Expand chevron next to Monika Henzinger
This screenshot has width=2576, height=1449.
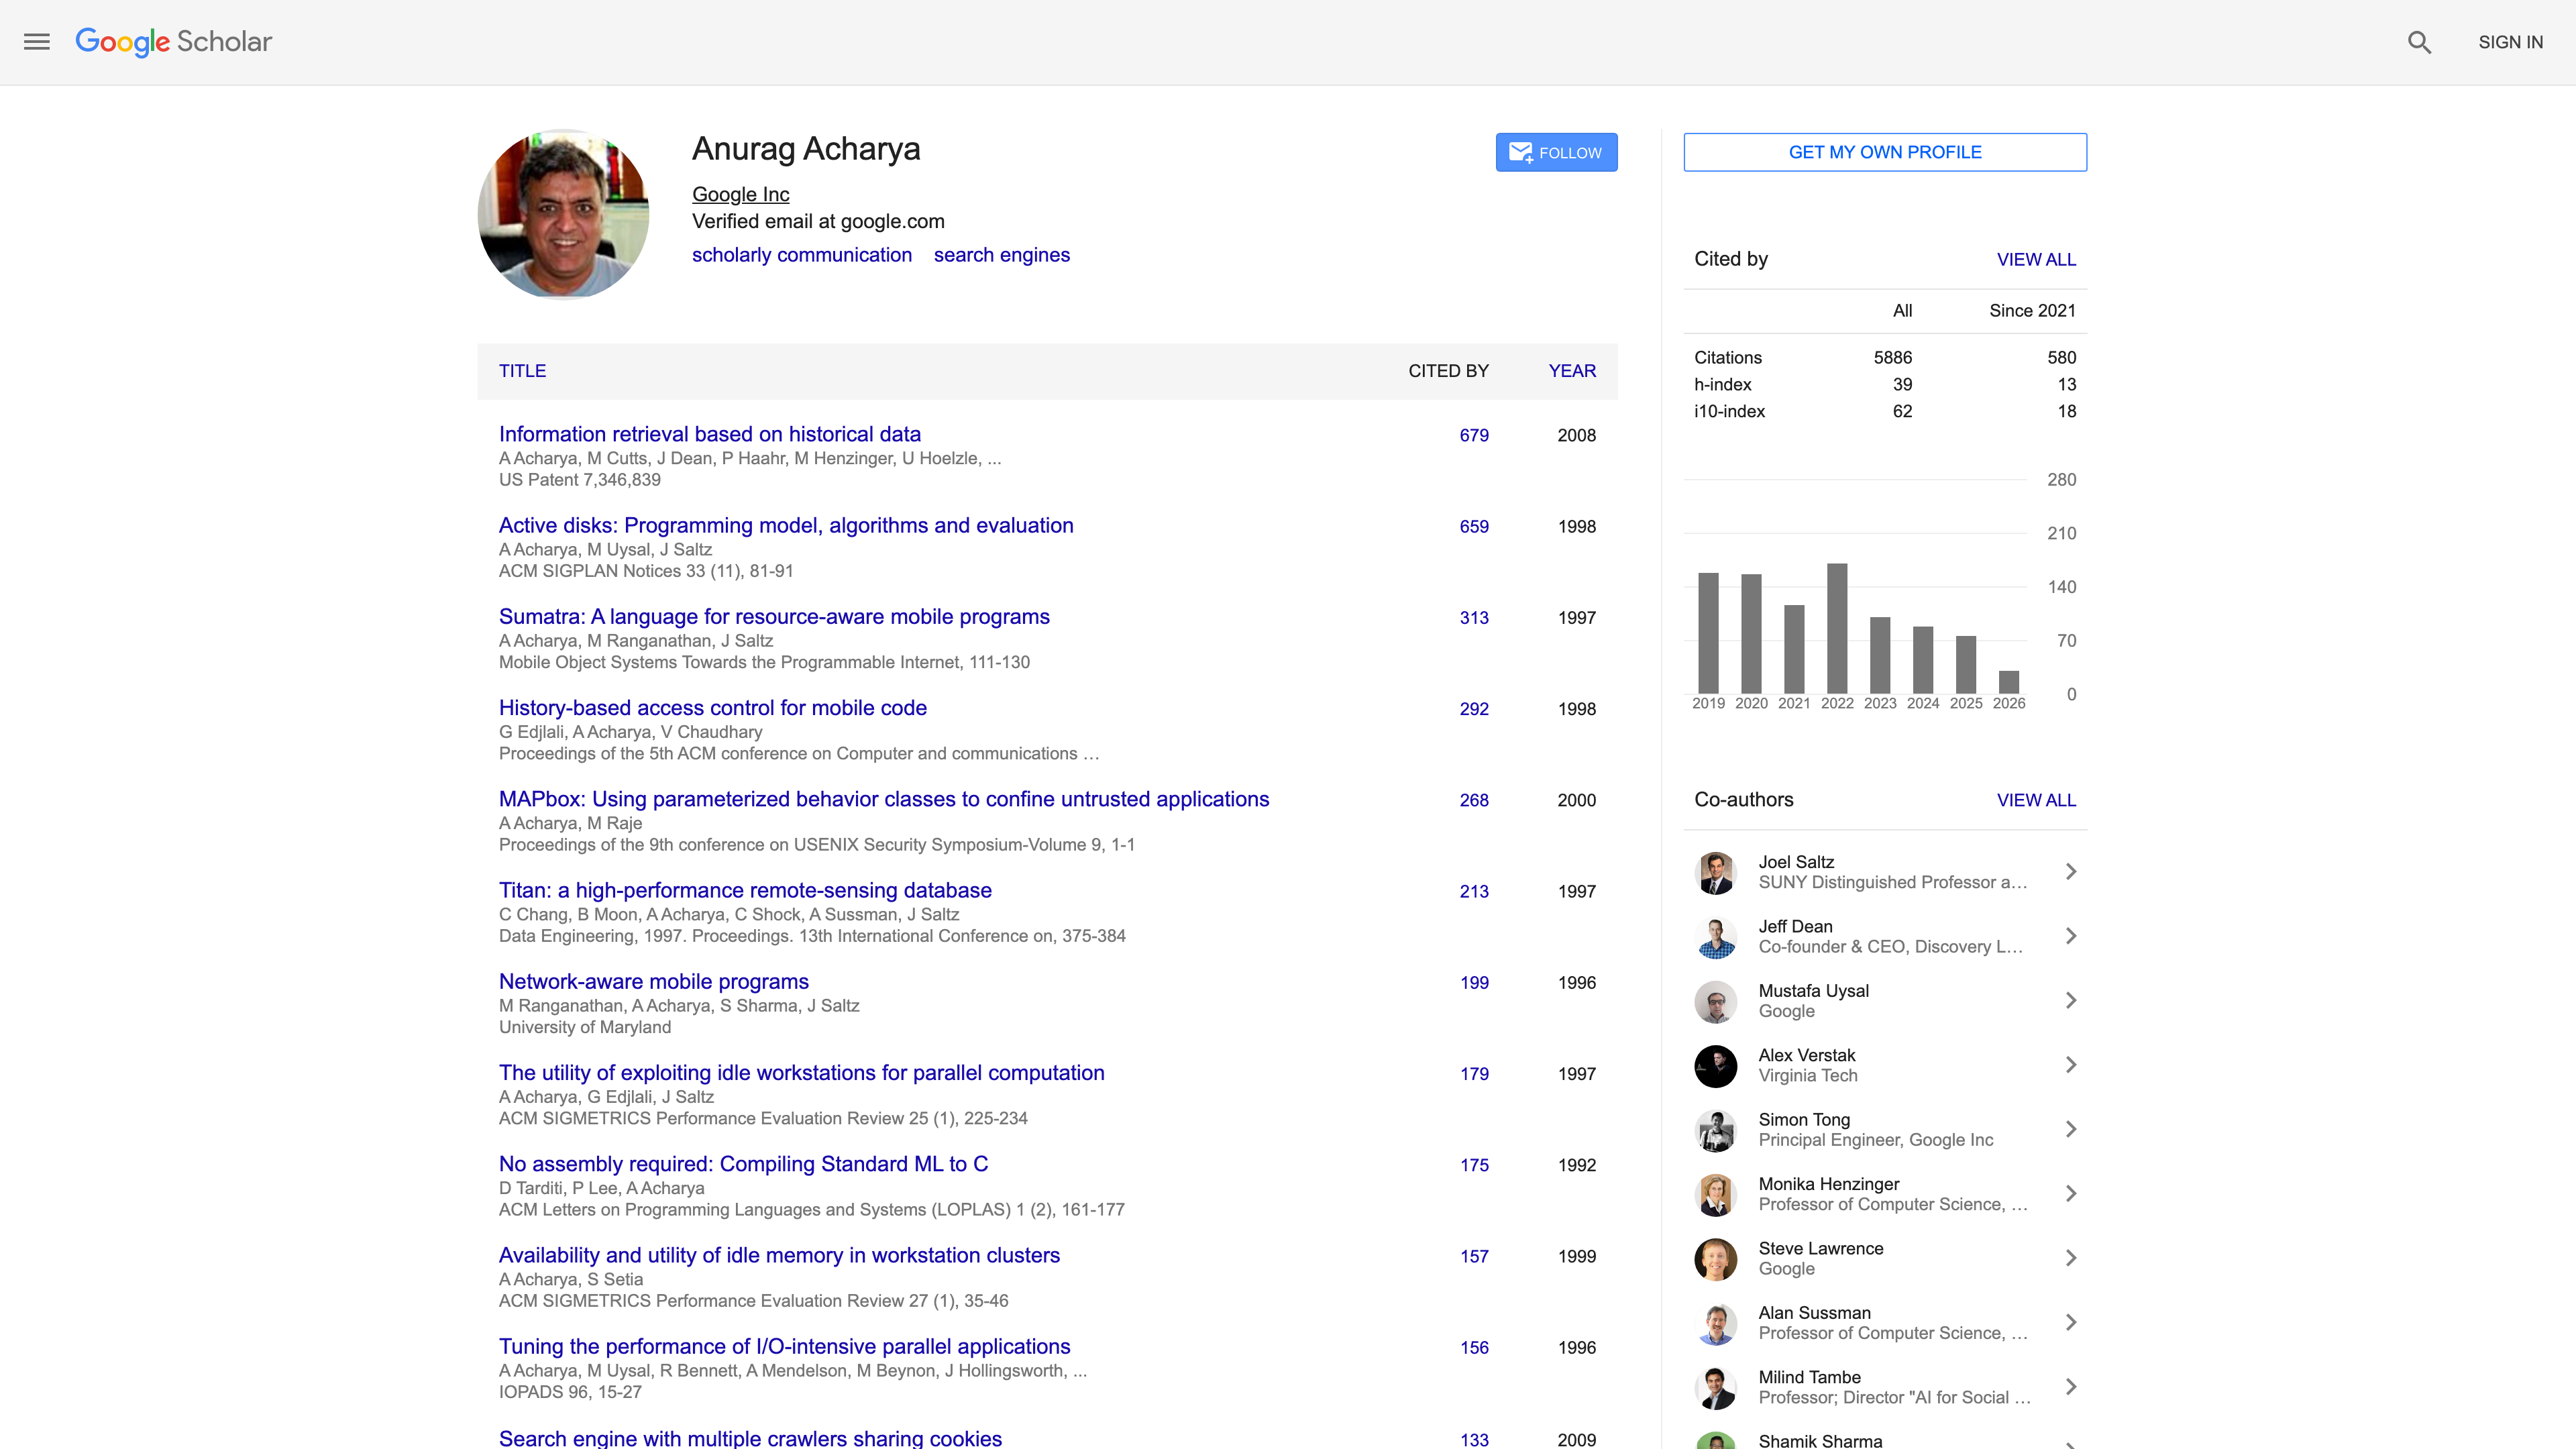click(2071, 1194)
